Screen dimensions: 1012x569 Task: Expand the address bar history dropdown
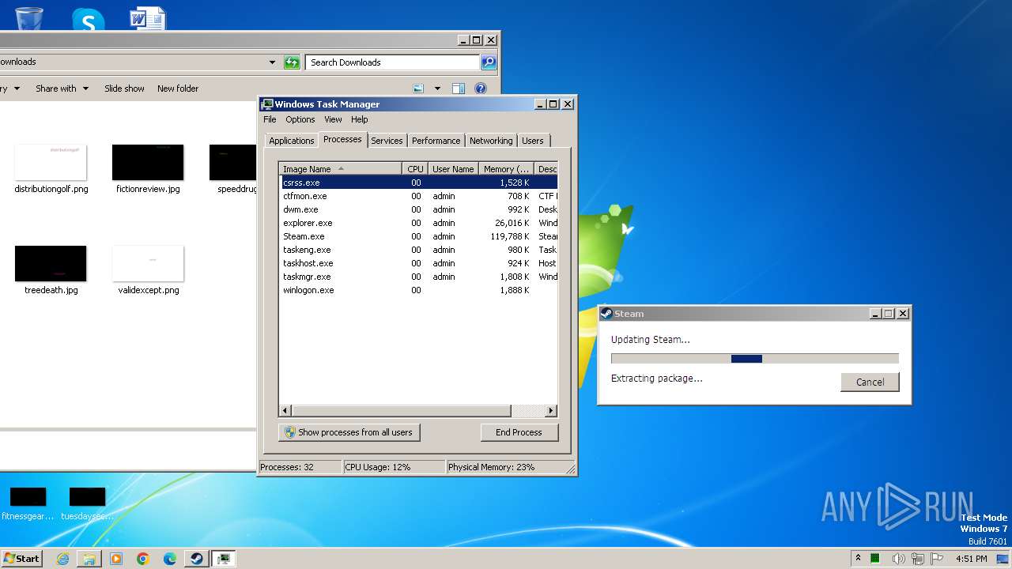272,62
